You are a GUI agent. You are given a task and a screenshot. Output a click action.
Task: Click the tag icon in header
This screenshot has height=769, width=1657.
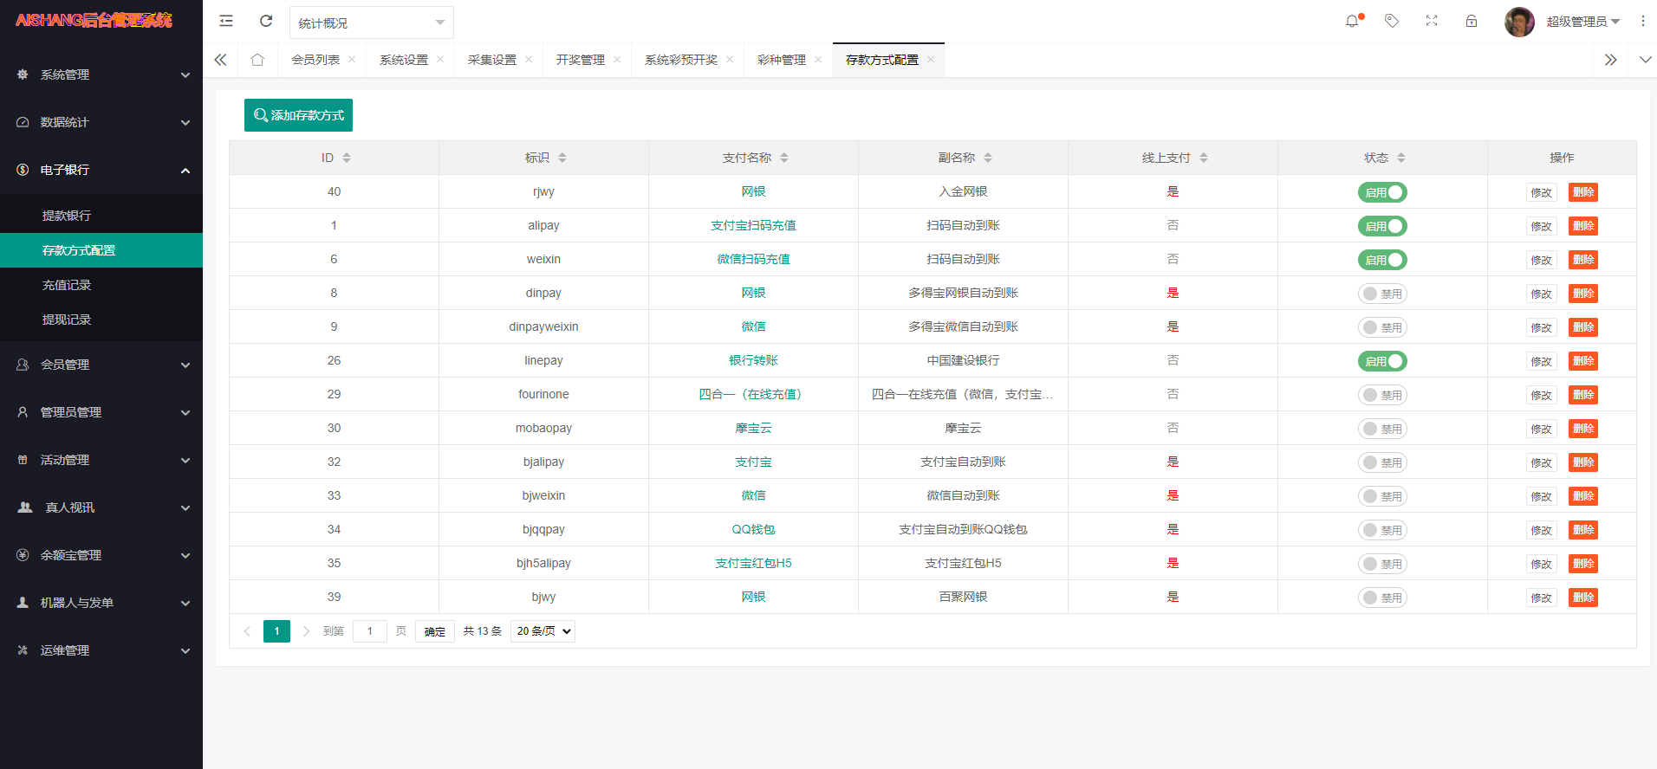(x=1392, y=21)
